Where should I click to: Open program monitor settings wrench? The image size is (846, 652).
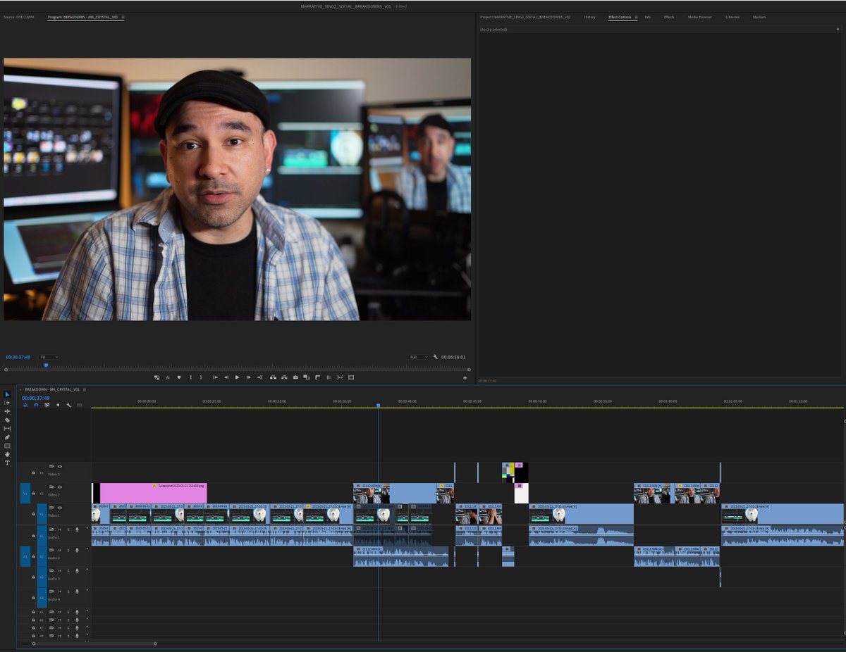[x=436, y=357]
